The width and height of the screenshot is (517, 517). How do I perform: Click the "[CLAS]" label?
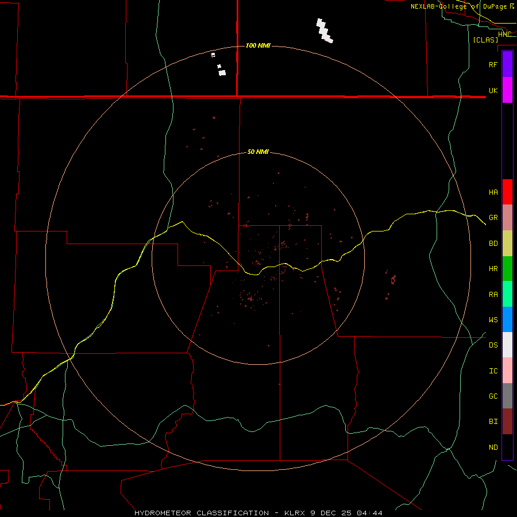(485, 40)
